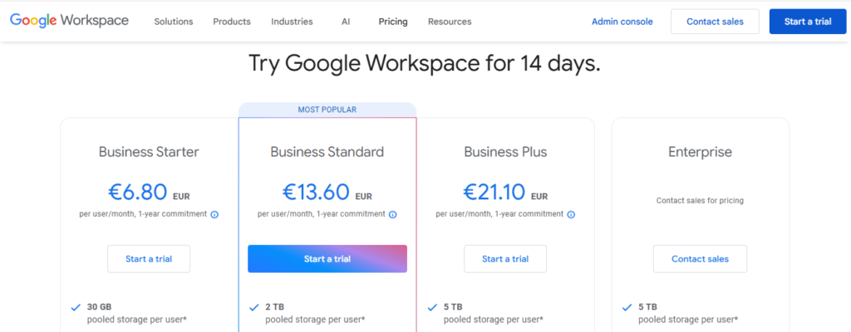The height and width of the screenshot is (332, 851).
Task: Click checkmark next to Business Plus 5 TB
Action: [432, 308]
